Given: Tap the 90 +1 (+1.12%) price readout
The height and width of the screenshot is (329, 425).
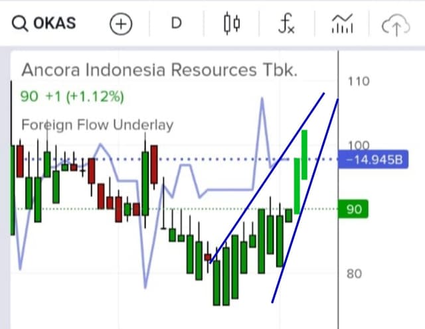Looking at the screenshot, I should coord(72,97).
